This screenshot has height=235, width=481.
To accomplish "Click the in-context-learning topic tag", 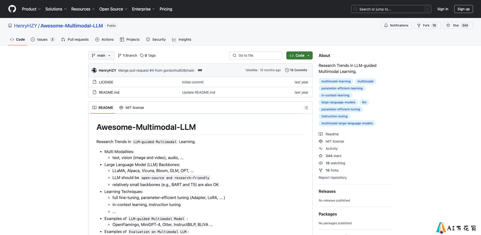I will (335, 95).
